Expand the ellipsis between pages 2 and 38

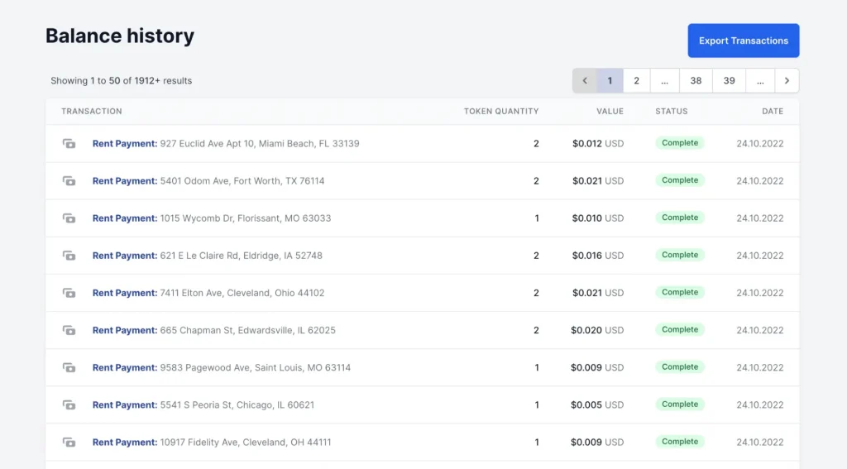click(664, 81)
